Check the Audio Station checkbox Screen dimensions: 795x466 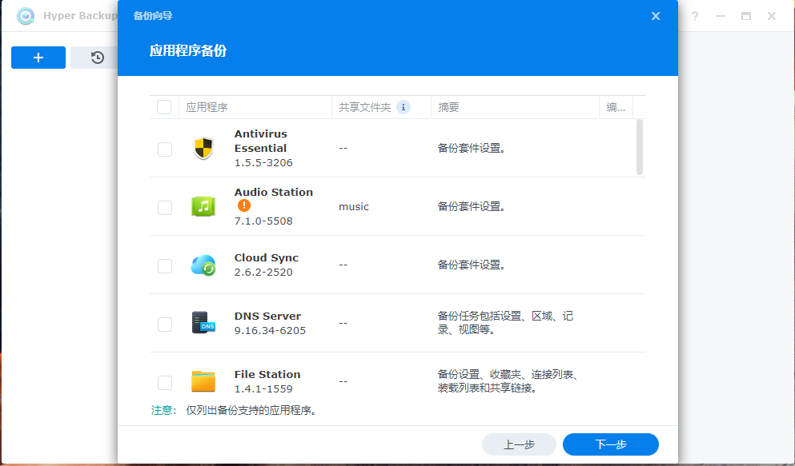(165, 208)
